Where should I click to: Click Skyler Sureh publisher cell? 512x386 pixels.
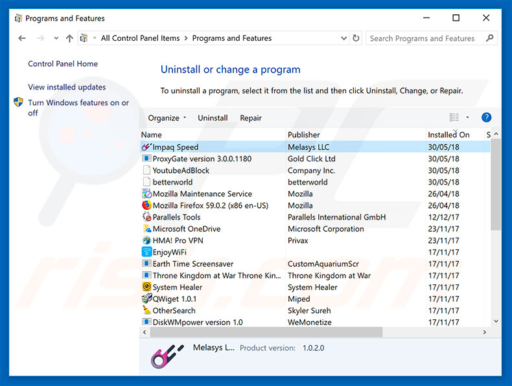click(309, 311)
